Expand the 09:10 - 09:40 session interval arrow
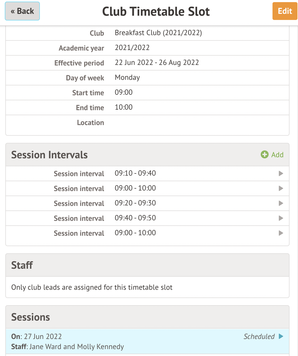The height and width of the screenshot is (356, 298). coord(281,173)
